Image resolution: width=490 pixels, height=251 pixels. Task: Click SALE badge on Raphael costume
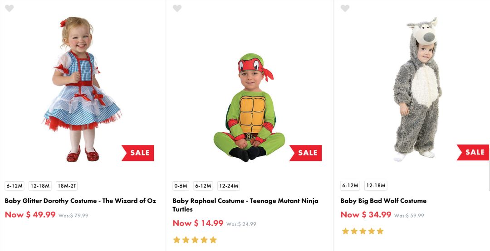tap(306, 153)
